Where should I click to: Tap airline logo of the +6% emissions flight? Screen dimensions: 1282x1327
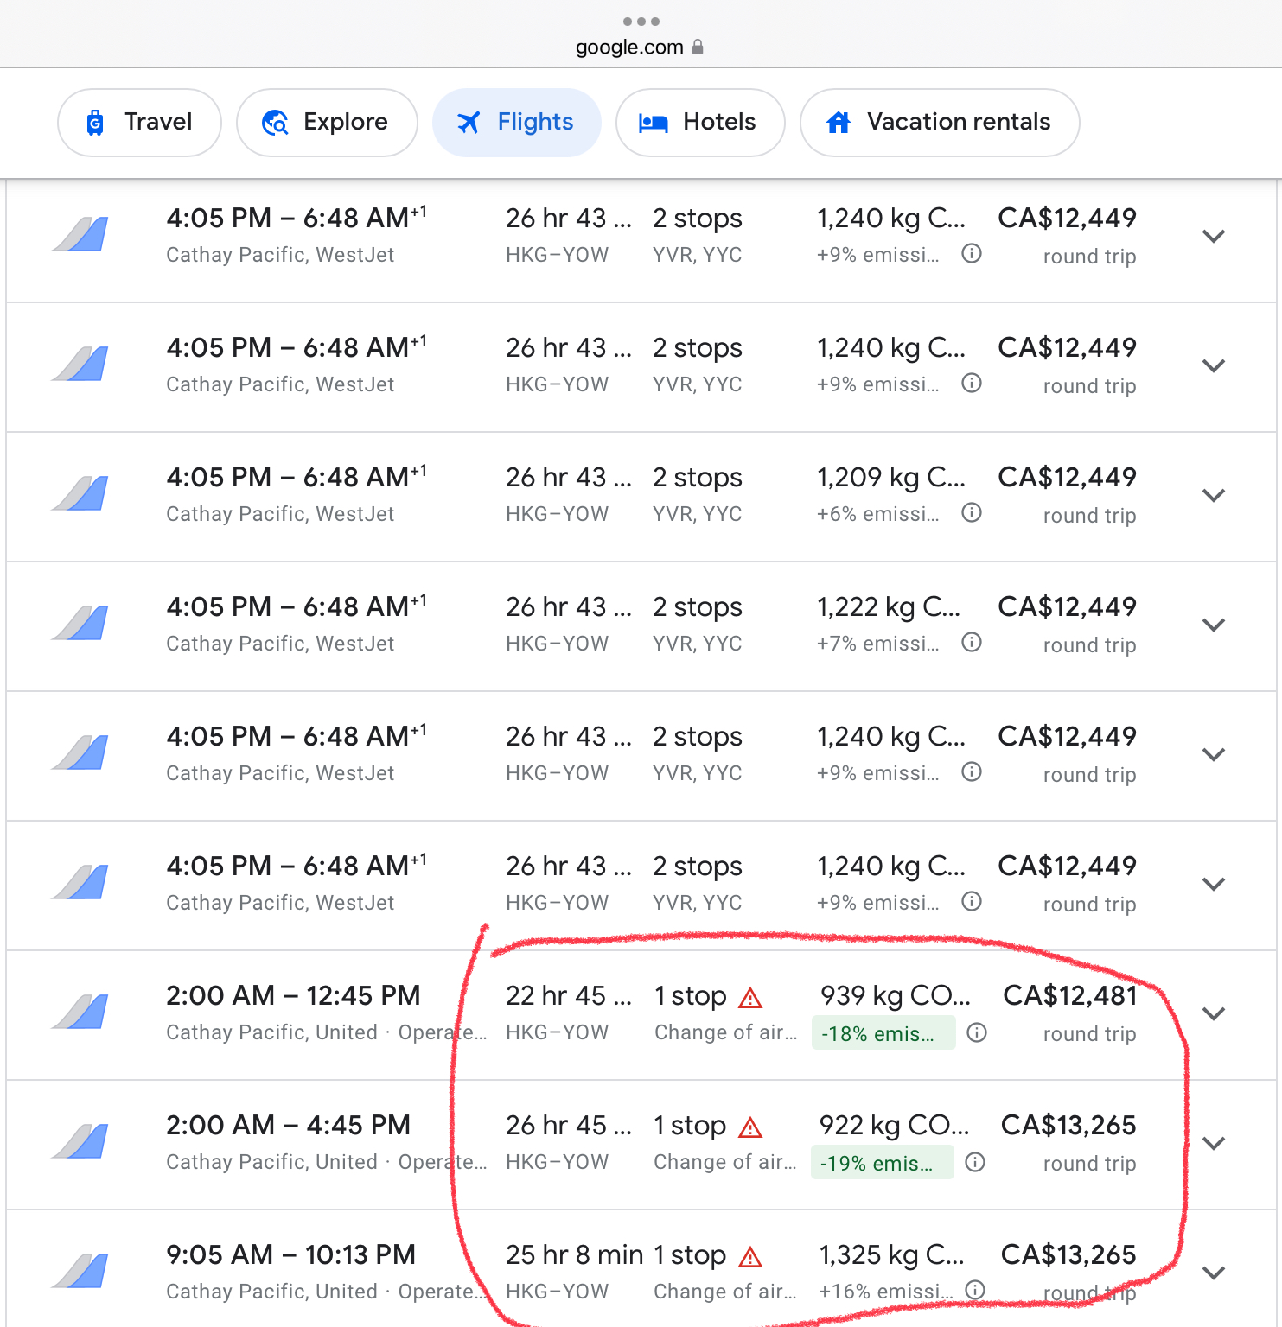pyautogui.click(x=80, y=493)
